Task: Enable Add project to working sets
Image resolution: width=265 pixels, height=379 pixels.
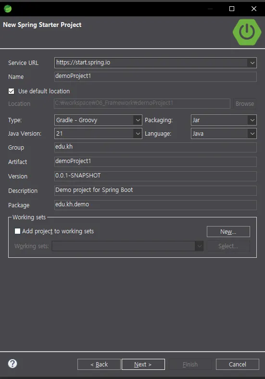Action: [17, 231]
